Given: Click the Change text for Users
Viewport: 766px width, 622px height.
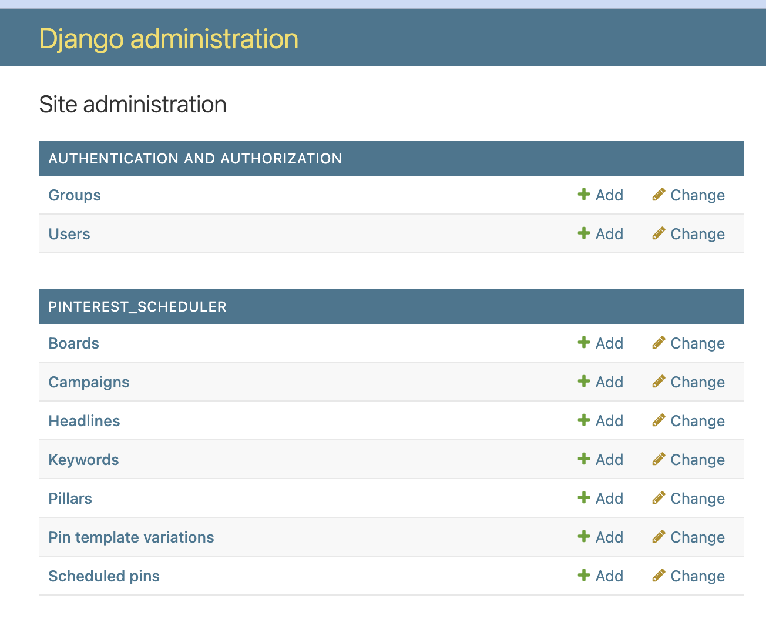Looking at the screenshot, I should tap(697, 234).
